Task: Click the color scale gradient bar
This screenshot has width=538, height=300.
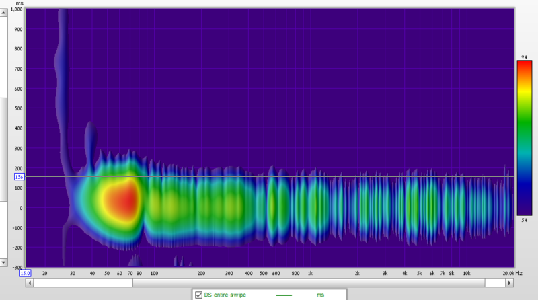Action: tap(525, 138)
